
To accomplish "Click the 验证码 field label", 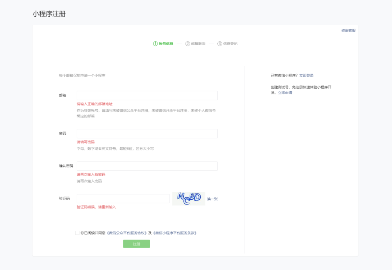I will tap(64, 199).
